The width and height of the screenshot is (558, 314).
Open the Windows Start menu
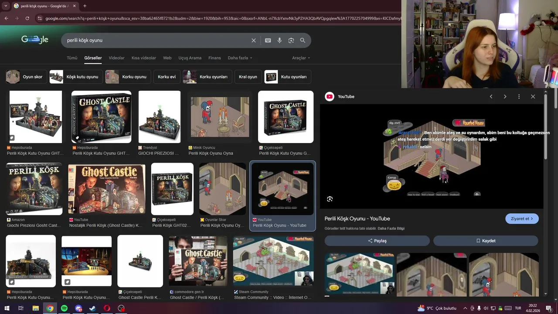tap(7, 308)
